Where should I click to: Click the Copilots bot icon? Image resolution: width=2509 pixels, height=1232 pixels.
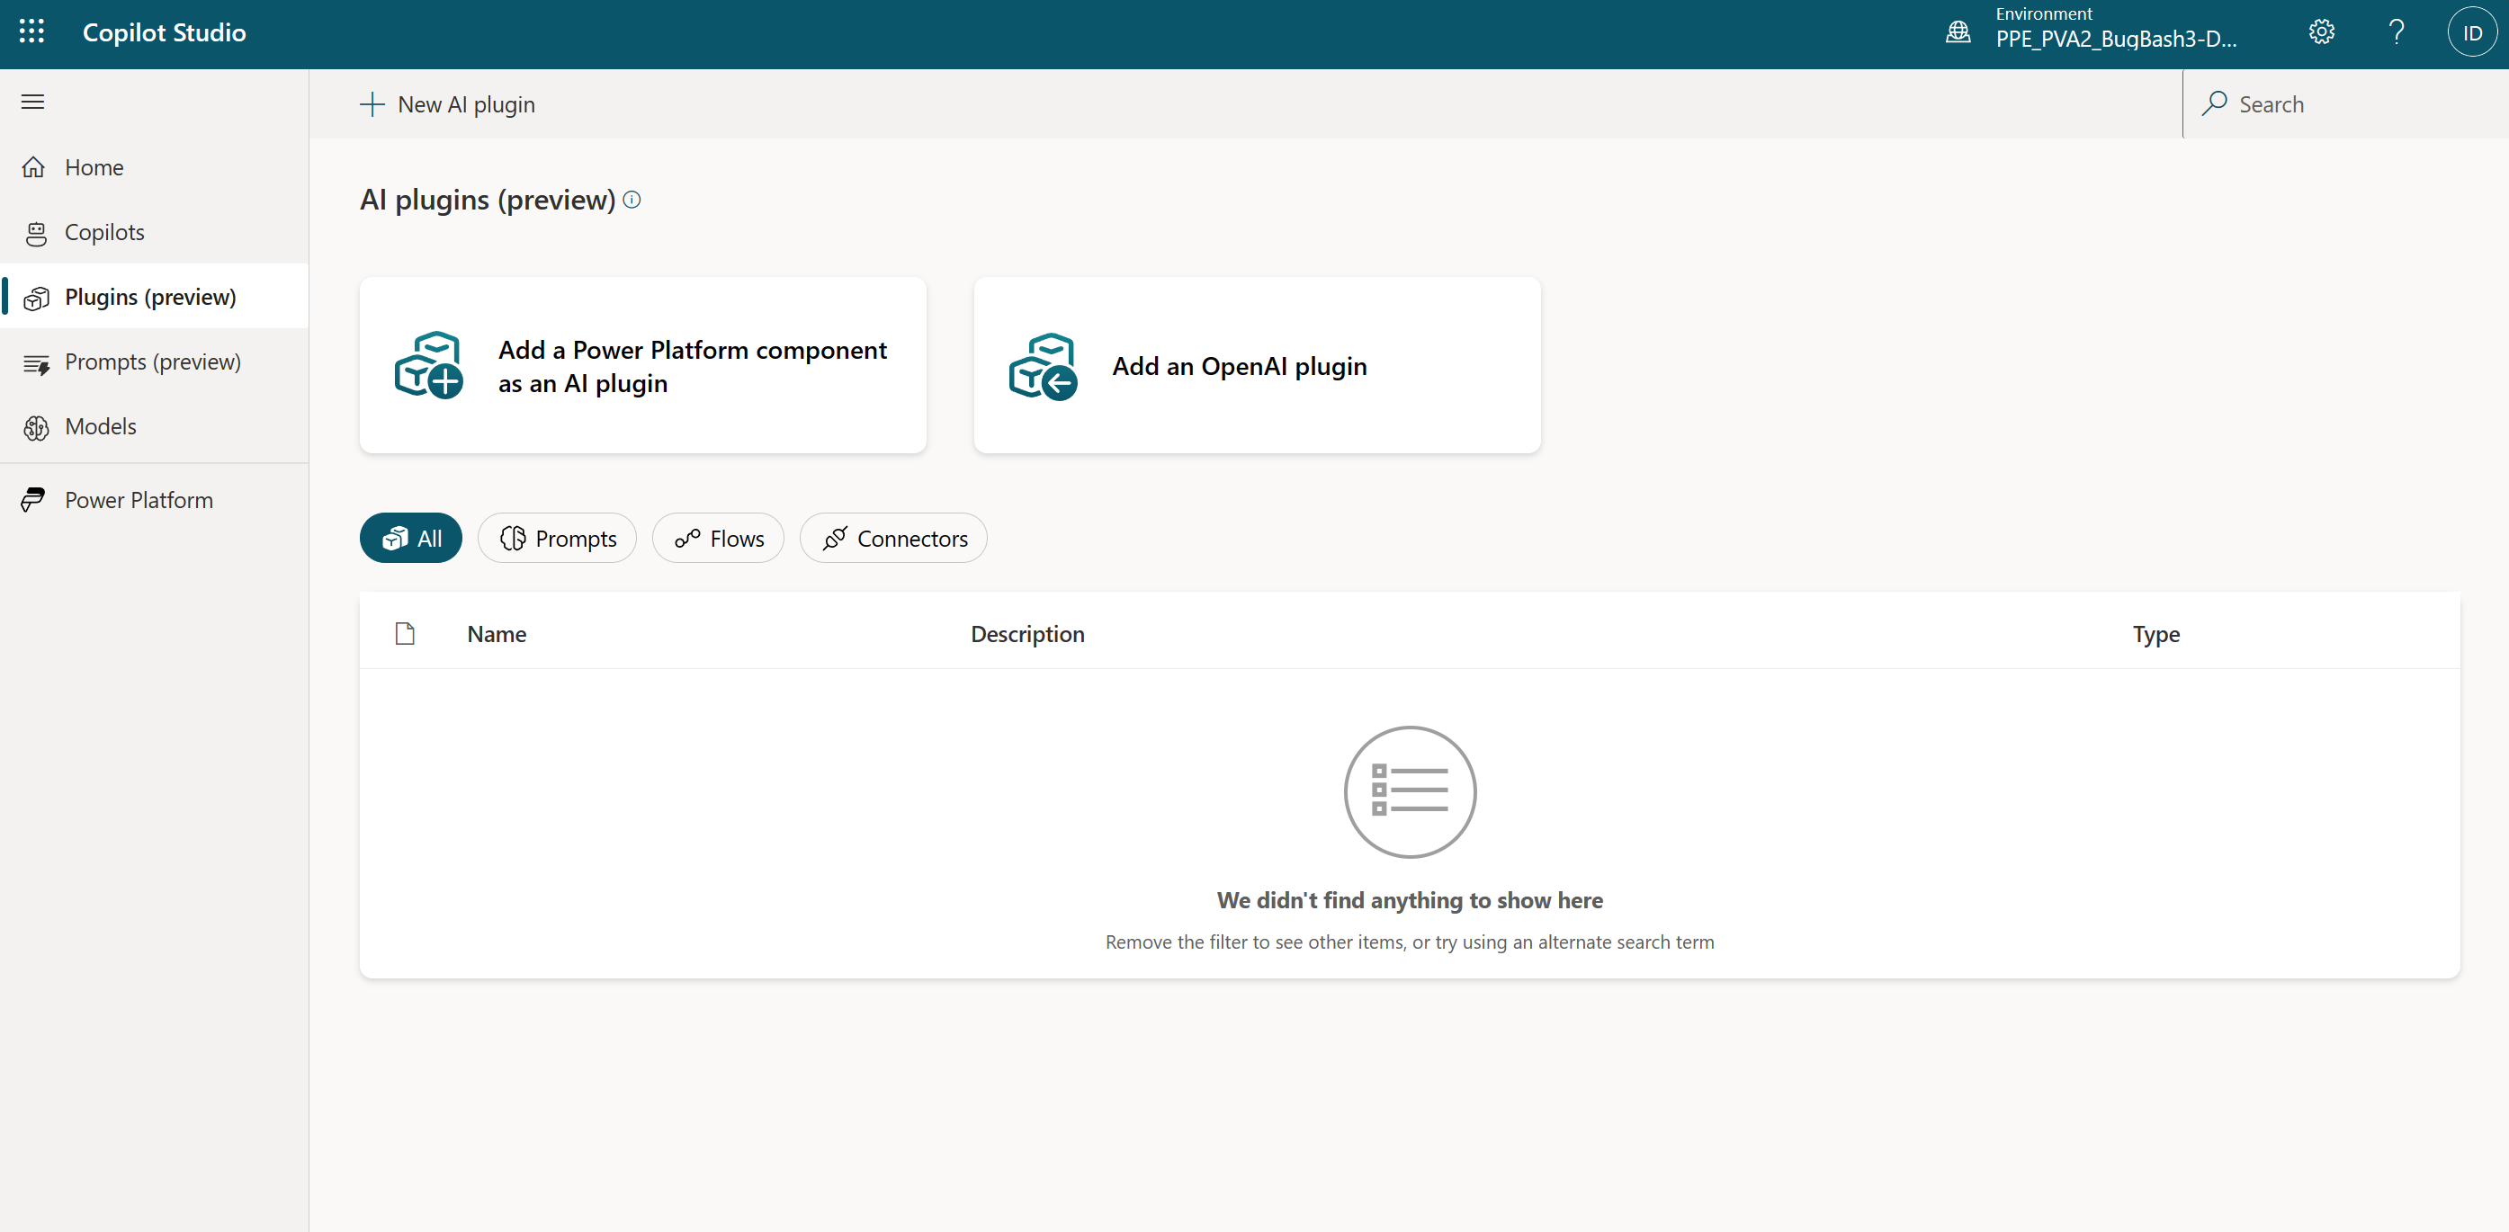click(x=36, y=233)
